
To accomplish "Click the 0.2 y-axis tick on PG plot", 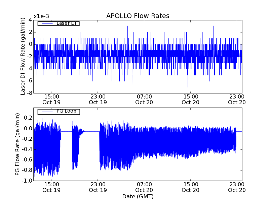I will point(28,118).
